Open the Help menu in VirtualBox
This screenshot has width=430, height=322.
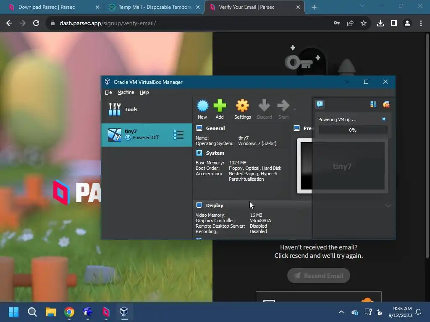(144, 92)
